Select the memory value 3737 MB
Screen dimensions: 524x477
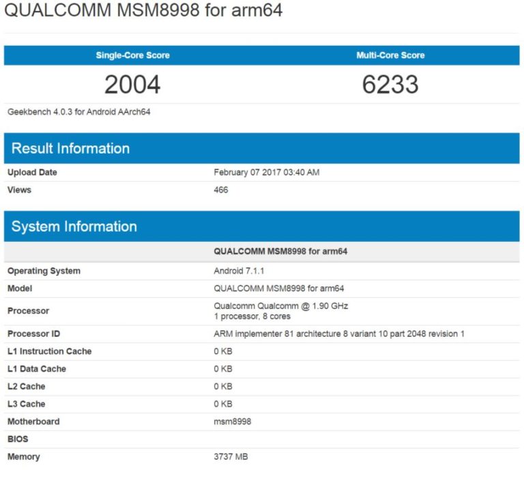coord(231,456)
